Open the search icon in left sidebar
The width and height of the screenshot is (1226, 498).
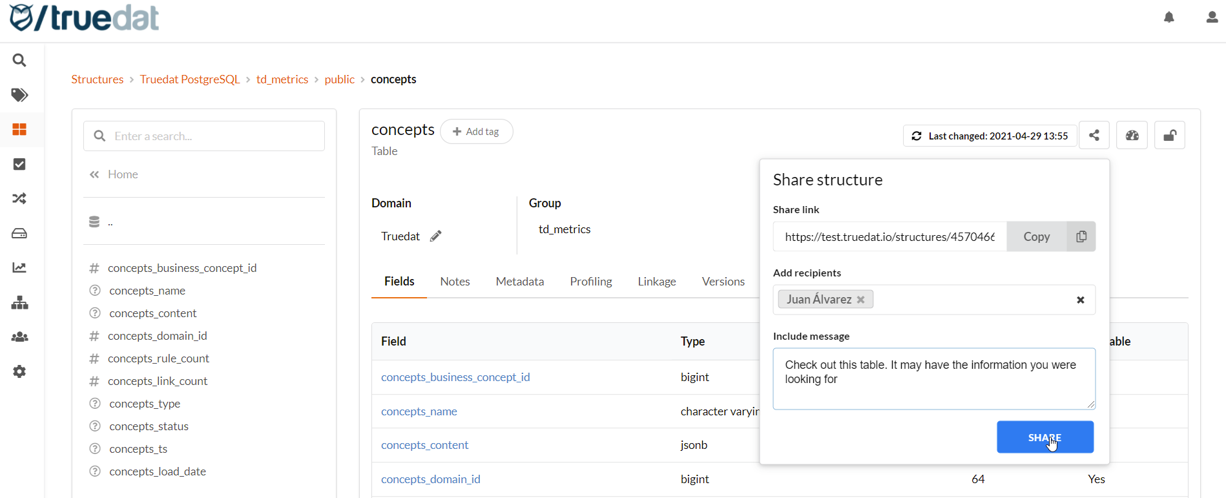click(19, 60)
